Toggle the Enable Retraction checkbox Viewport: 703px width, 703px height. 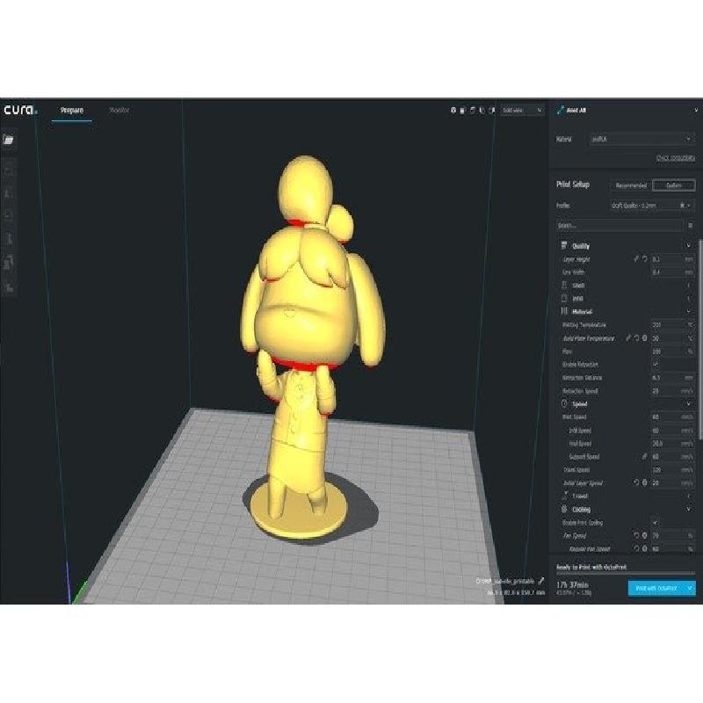(x=655, y=365)
